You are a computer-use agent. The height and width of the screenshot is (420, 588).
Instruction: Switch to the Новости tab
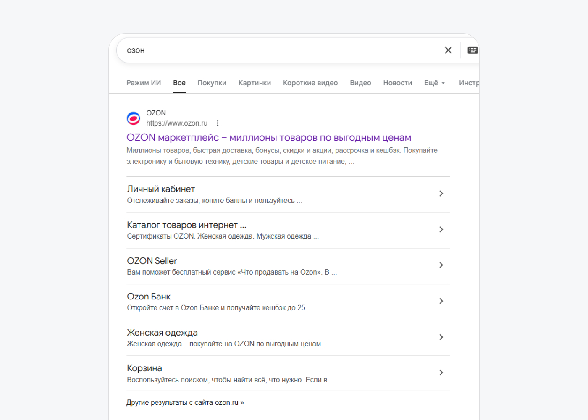point(398,83)
